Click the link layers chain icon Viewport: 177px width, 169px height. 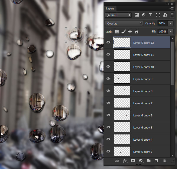pos(117,161)
